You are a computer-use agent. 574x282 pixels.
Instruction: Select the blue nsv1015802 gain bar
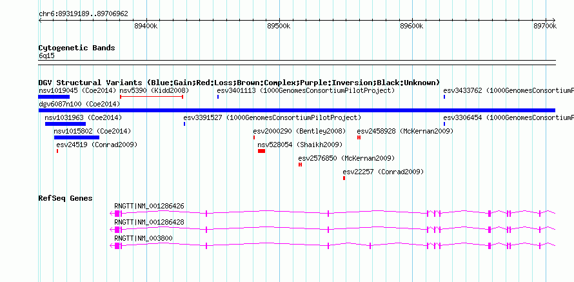(77, 137)
